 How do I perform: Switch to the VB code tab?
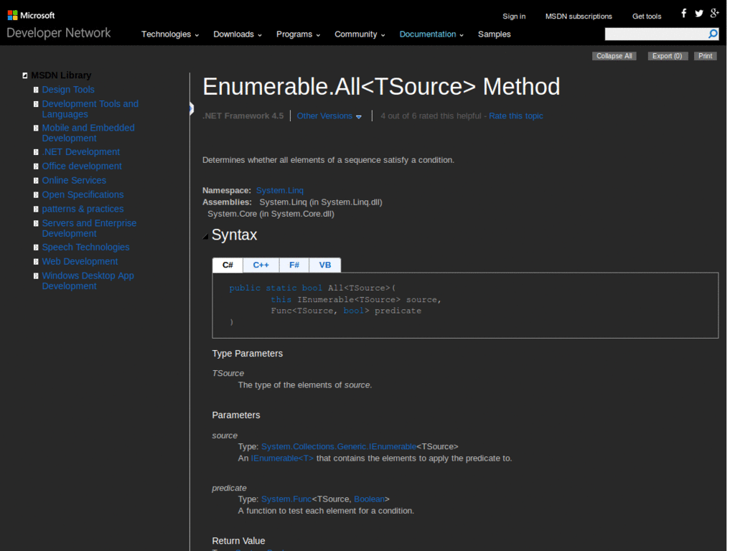click(324, 265)
